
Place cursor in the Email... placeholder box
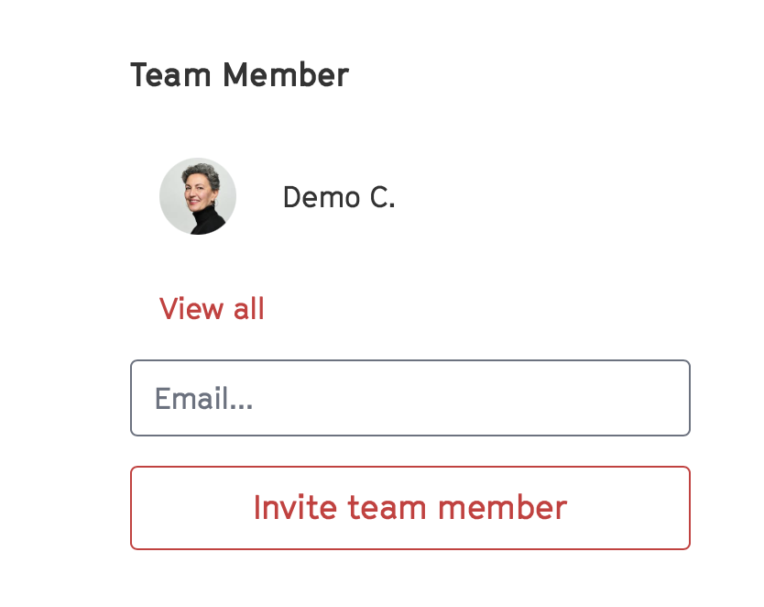click(x=410, y=398)
